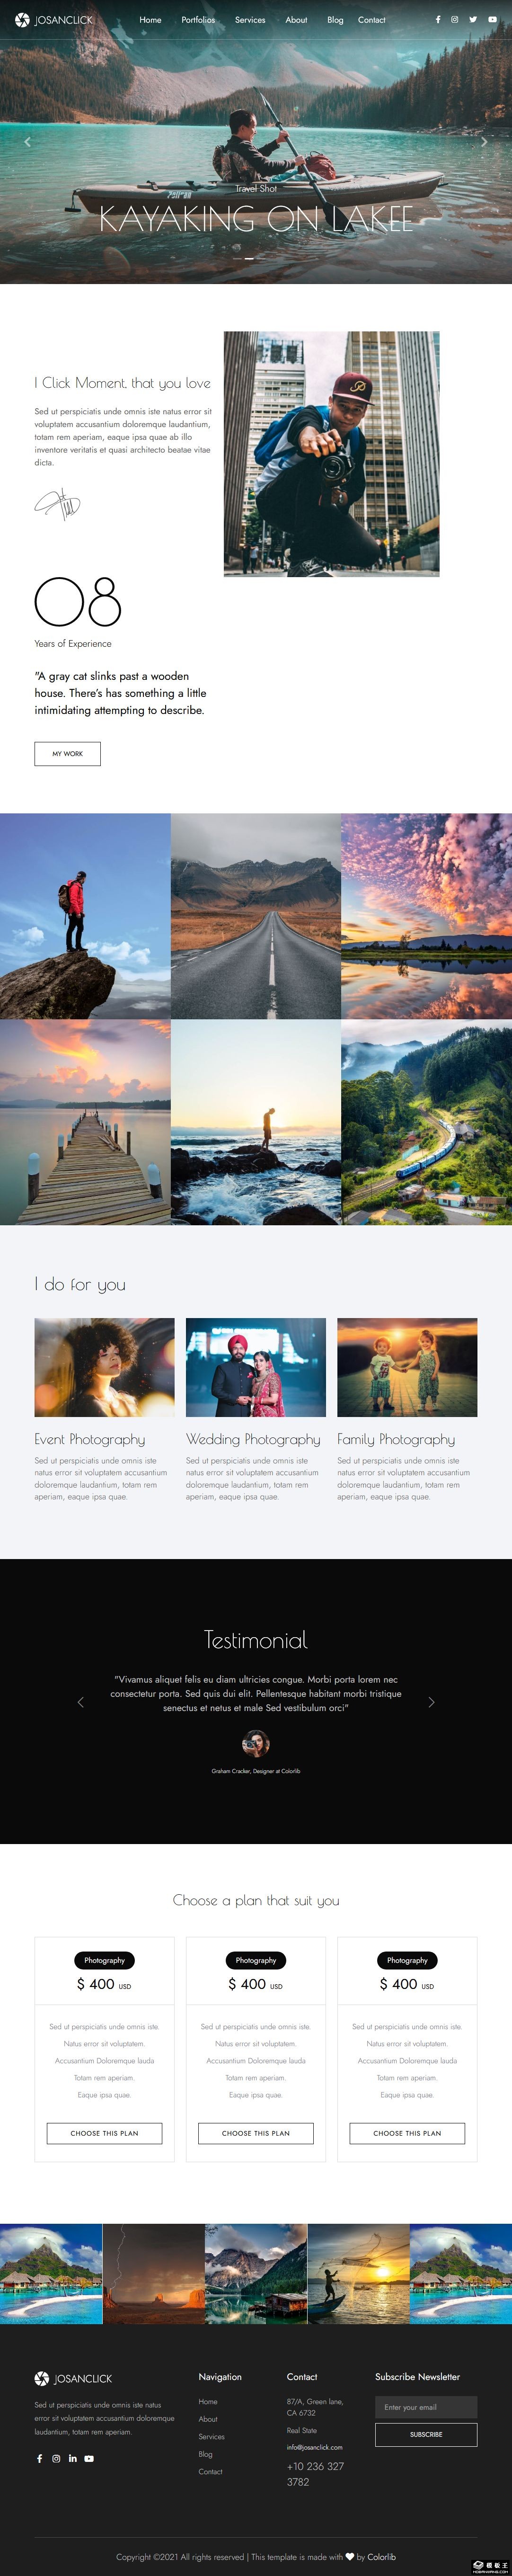Open the Facebook icon in the header
The width and height of the screenshot is (512, 2576).
(437, 20)
